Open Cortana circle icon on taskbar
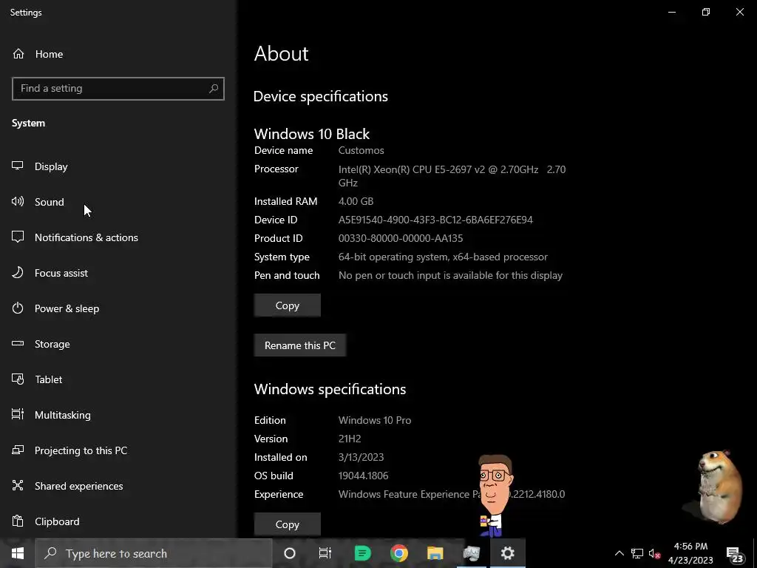Screen dimensions: 757x568 click(290, 553)
